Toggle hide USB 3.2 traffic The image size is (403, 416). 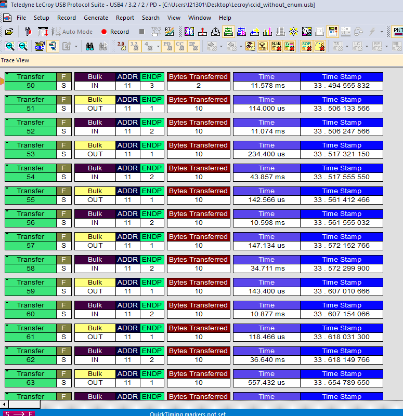(x=135, y=46)
